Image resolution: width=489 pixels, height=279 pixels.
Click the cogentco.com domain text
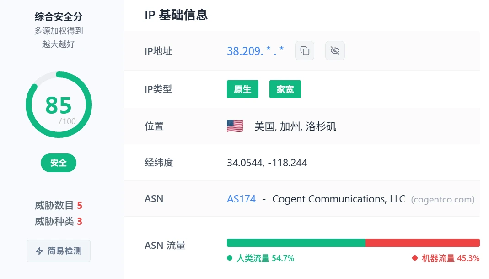point(443,199)
